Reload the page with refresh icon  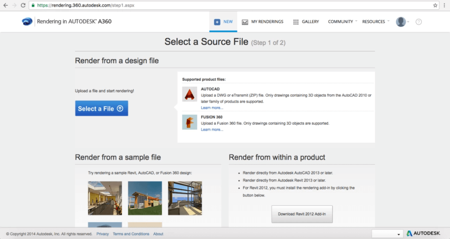click(x=23, y=5)
